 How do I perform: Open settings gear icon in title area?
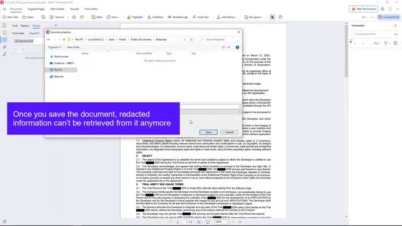point(383,9)
